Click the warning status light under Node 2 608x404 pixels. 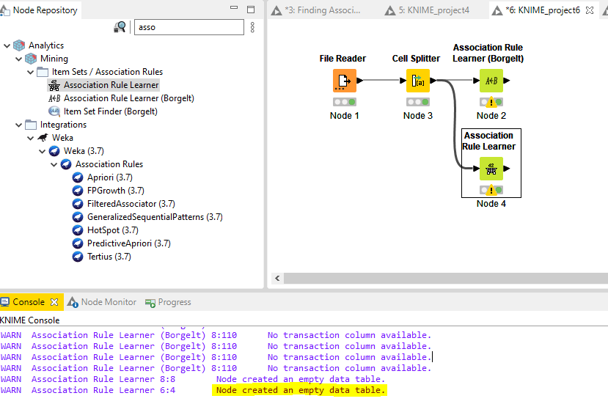491,102
